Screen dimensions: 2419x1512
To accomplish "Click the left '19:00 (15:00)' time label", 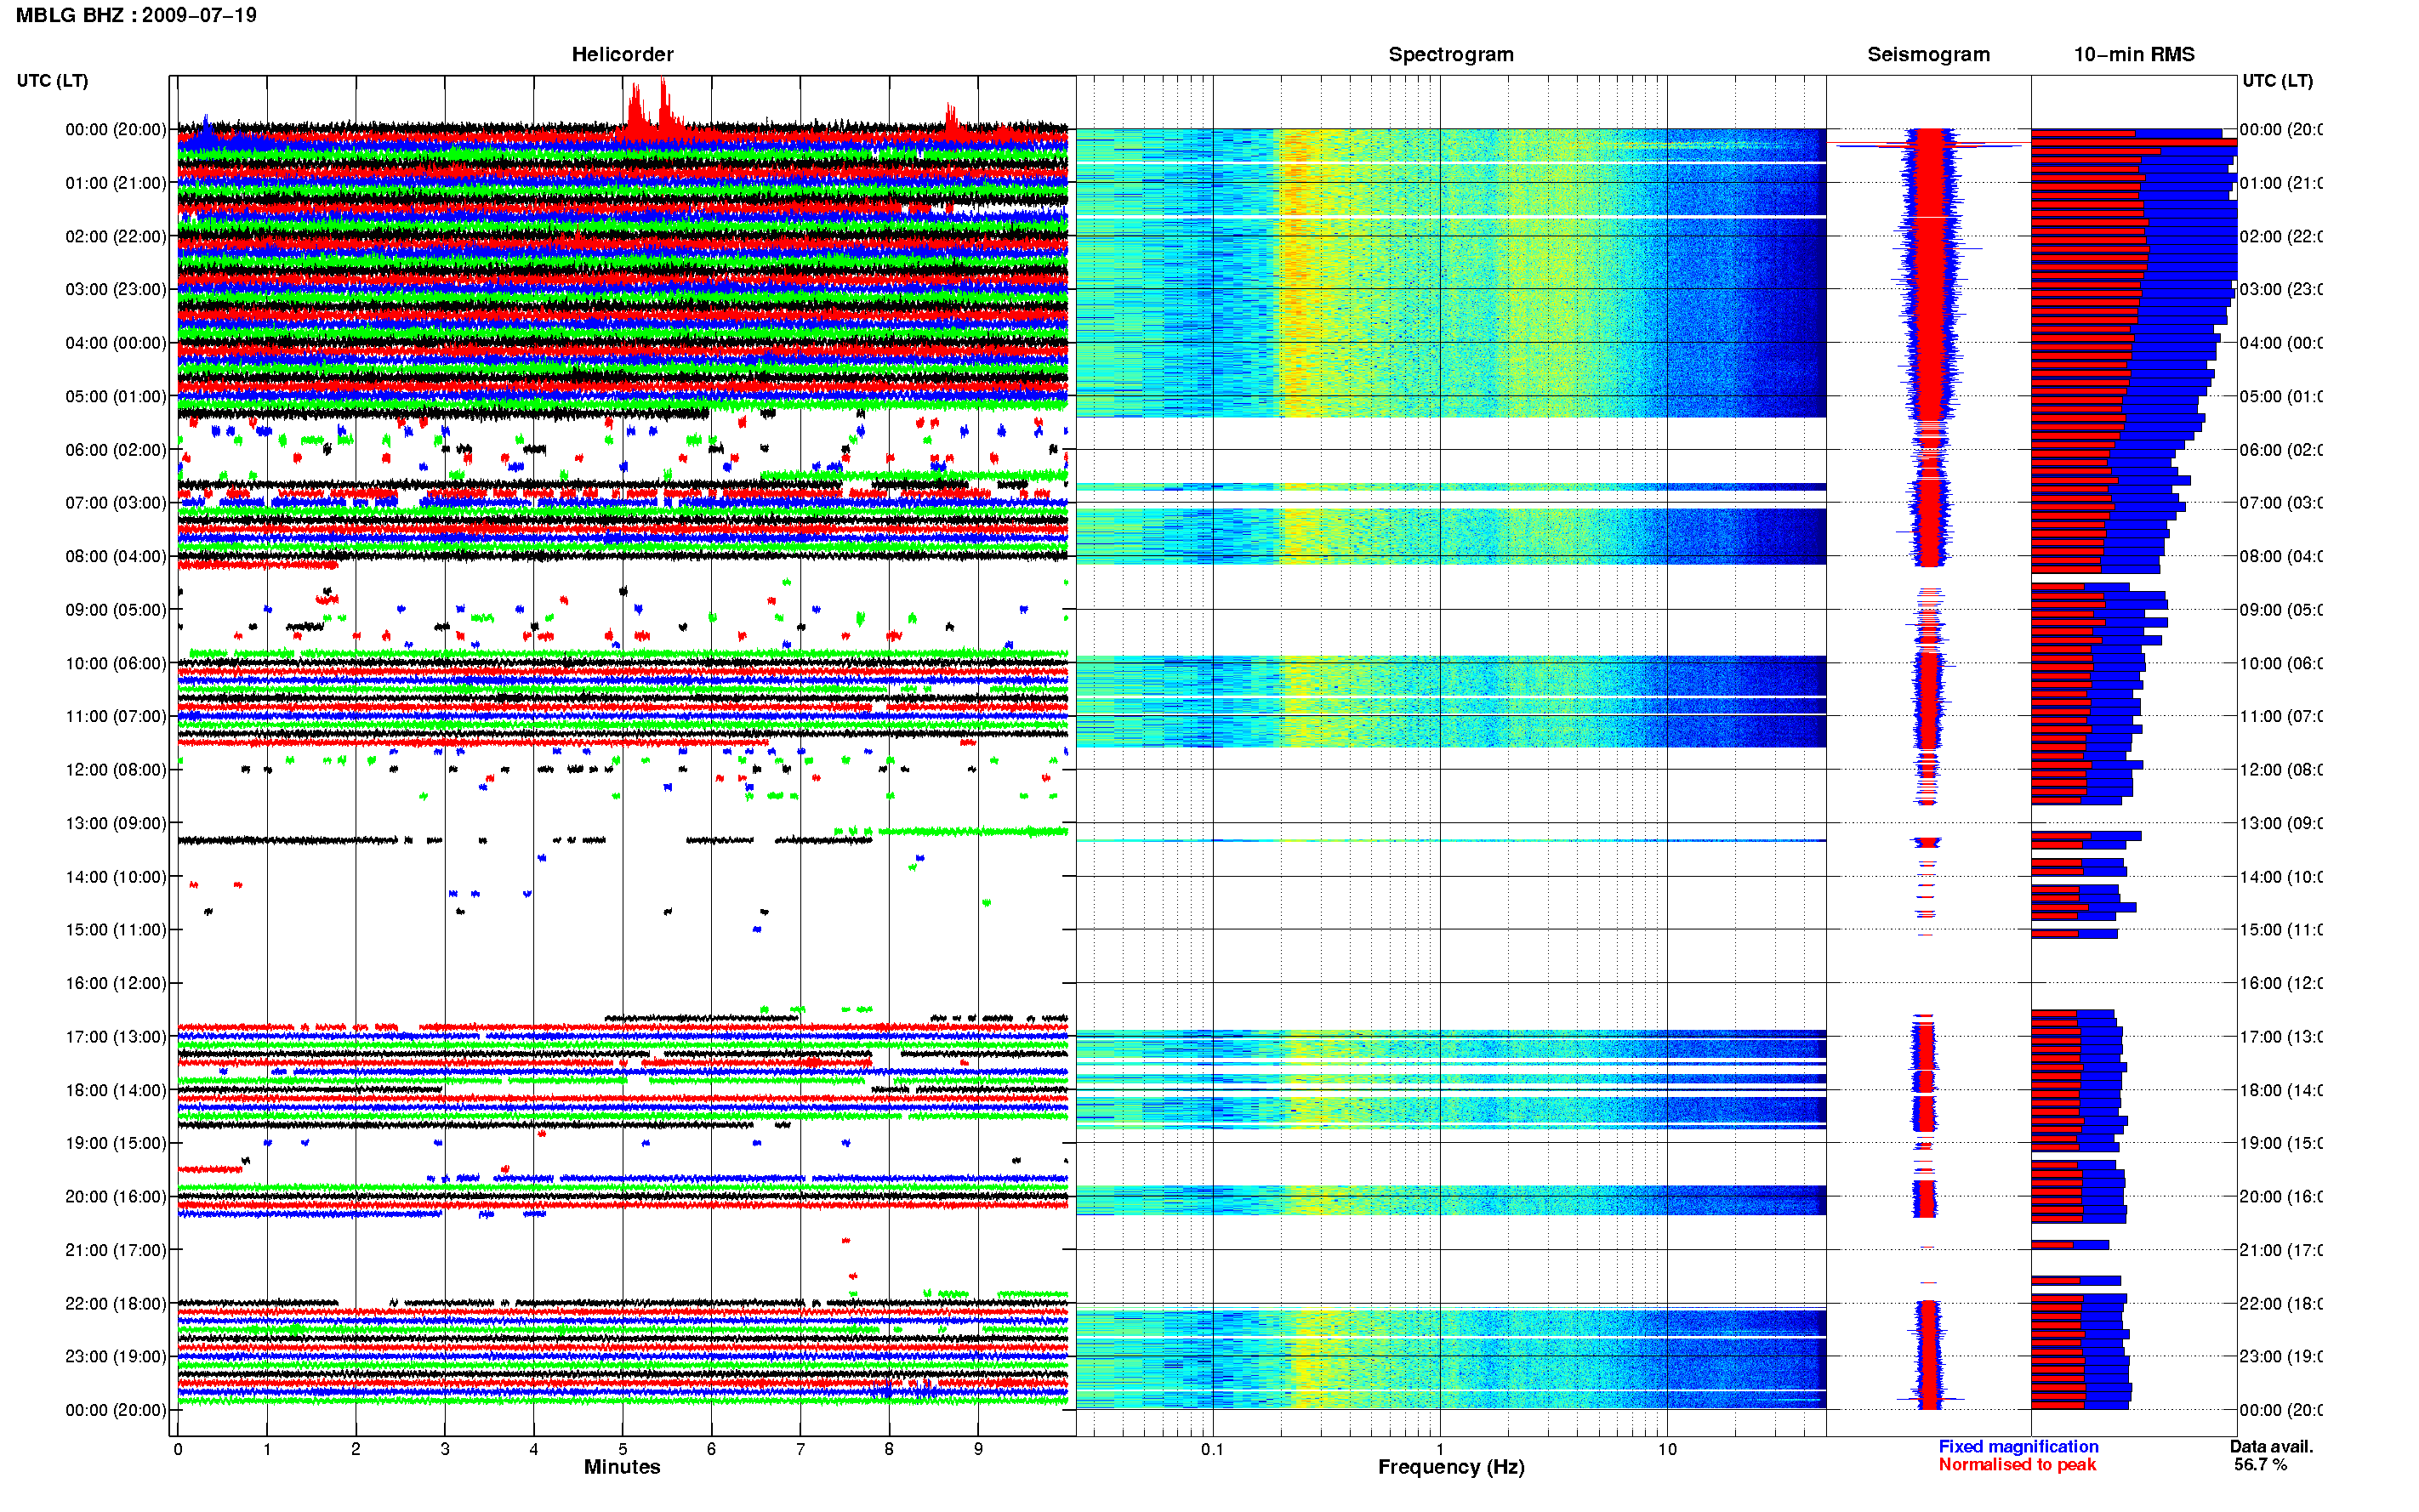I will tap(116, 1143).
